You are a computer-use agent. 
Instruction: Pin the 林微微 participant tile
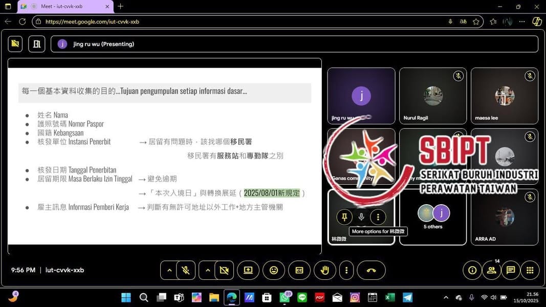pos(344,217)
